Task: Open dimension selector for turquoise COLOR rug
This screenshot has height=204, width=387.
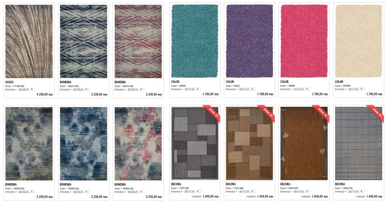Action: 192,89
